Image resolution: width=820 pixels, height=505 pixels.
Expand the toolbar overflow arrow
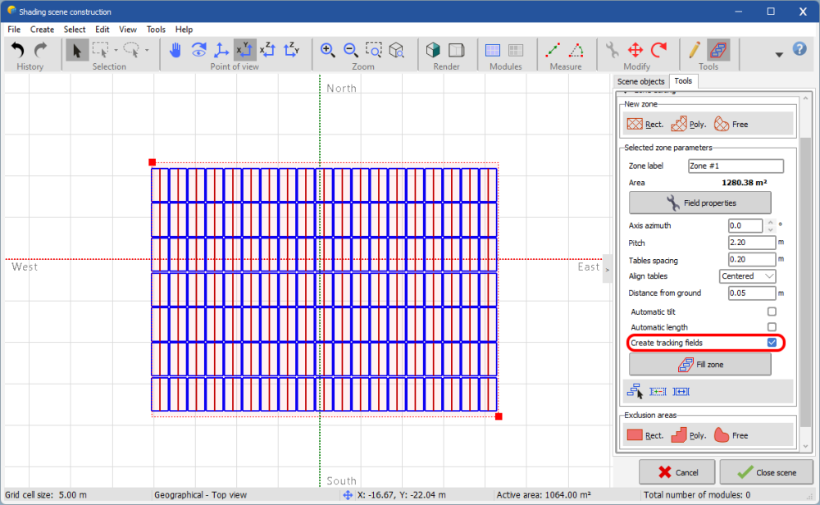tap(778, 54)
